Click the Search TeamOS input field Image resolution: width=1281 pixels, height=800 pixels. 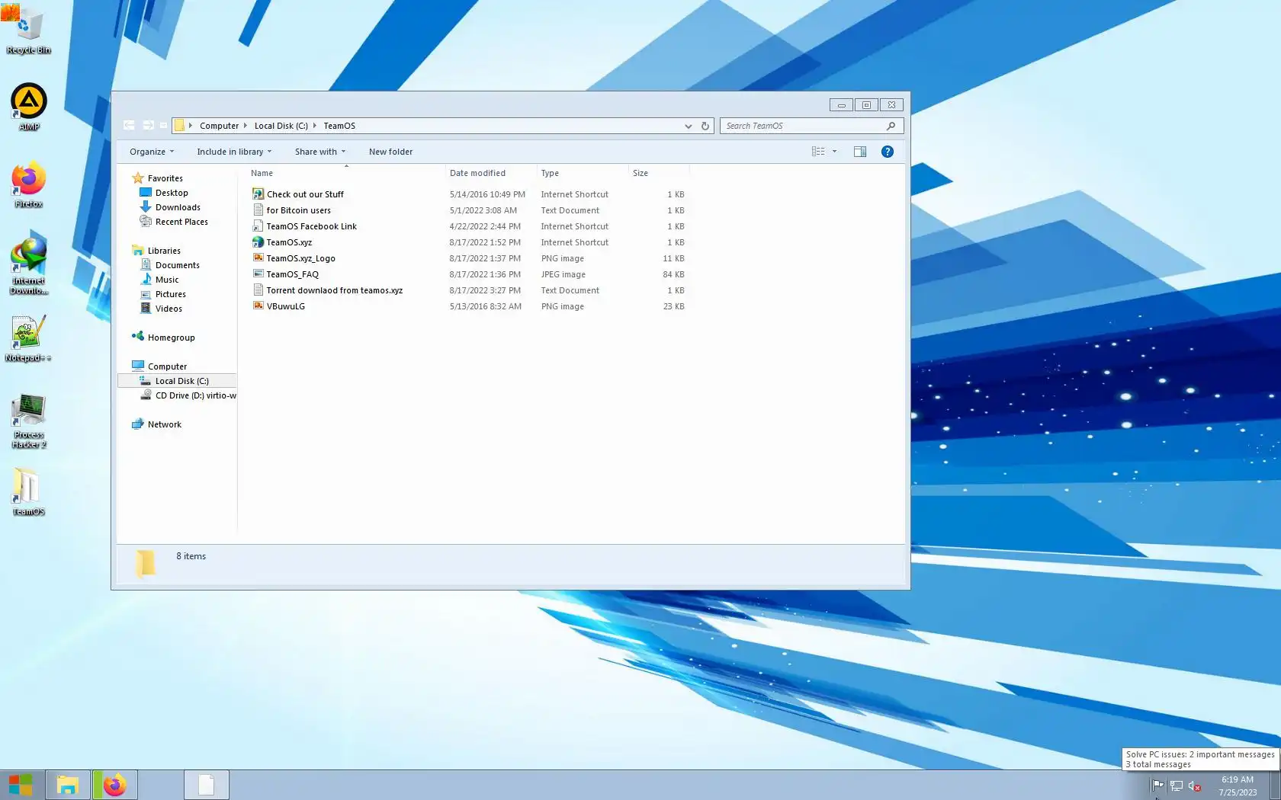click(804, 126)
